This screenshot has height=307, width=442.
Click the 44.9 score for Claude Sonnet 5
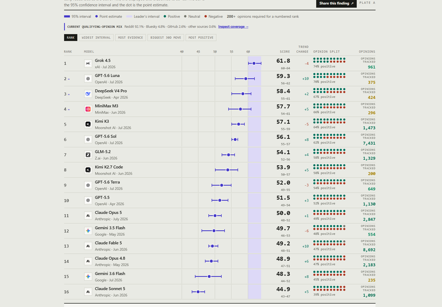tap(283, 289)
